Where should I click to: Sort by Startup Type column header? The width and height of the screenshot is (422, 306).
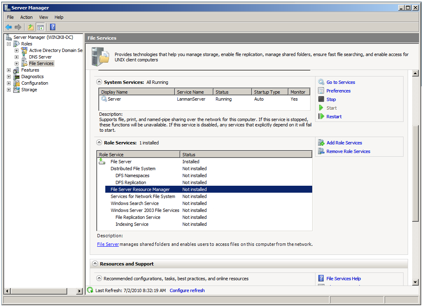pyautogui.click(x=270, y=92)
